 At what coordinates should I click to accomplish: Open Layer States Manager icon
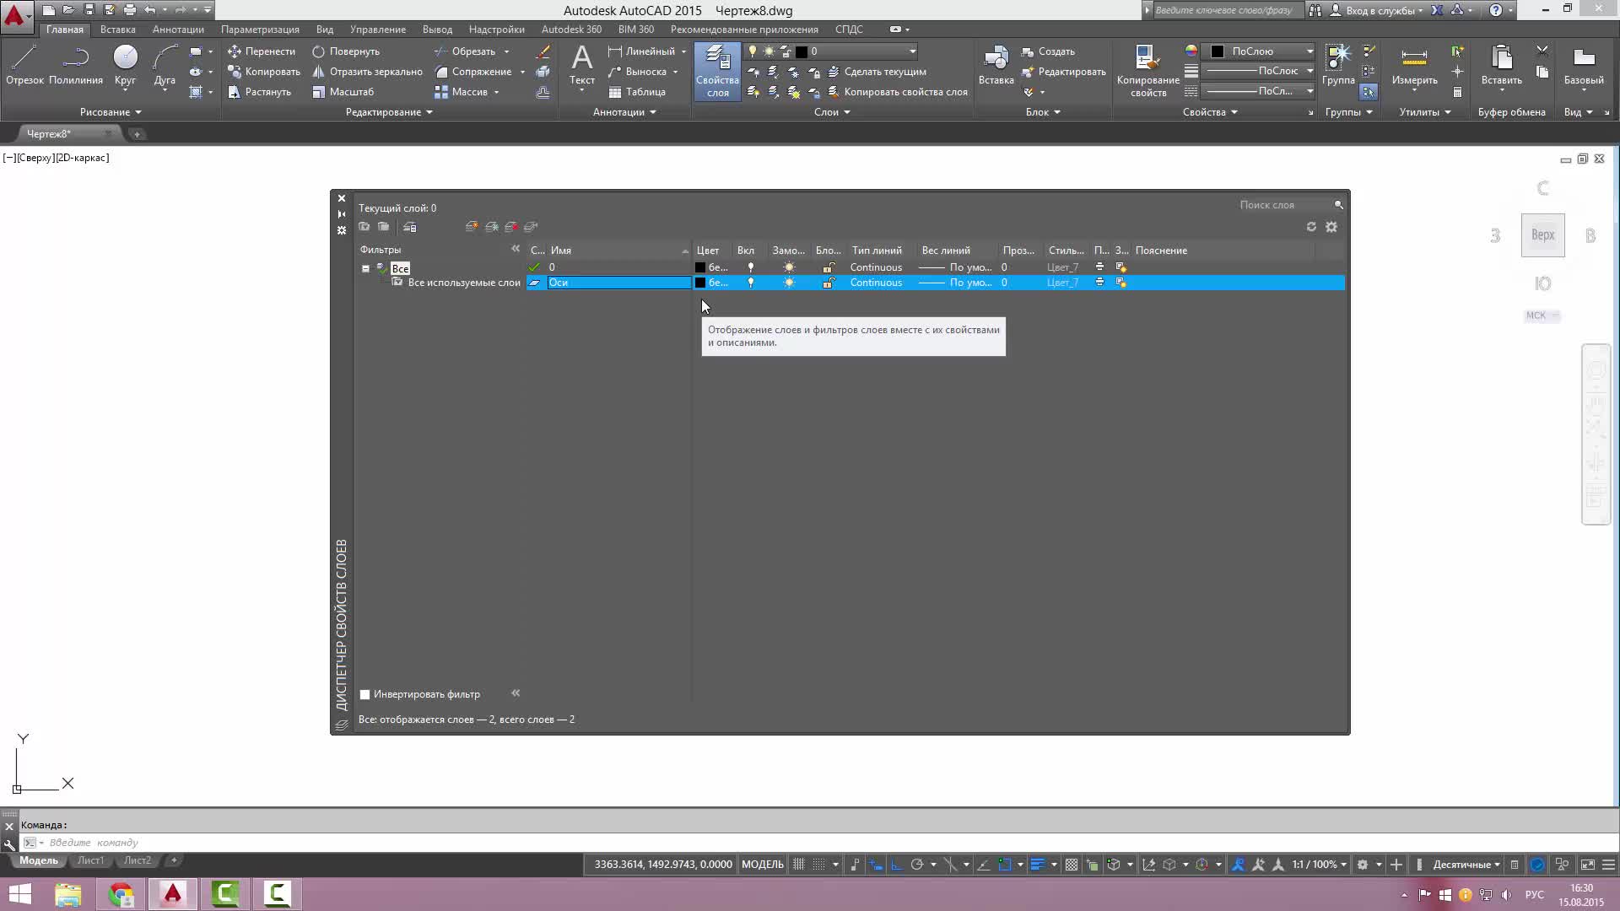point(409,227)
